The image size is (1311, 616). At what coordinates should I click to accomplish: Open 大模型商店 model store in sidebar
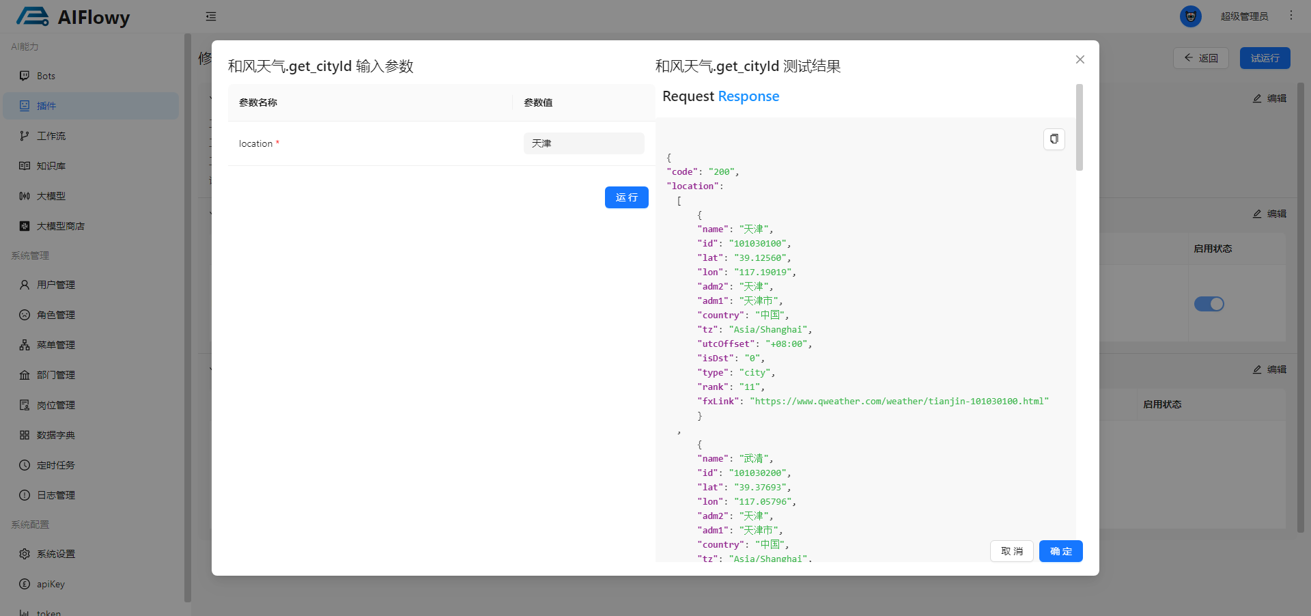click(60, 226)
